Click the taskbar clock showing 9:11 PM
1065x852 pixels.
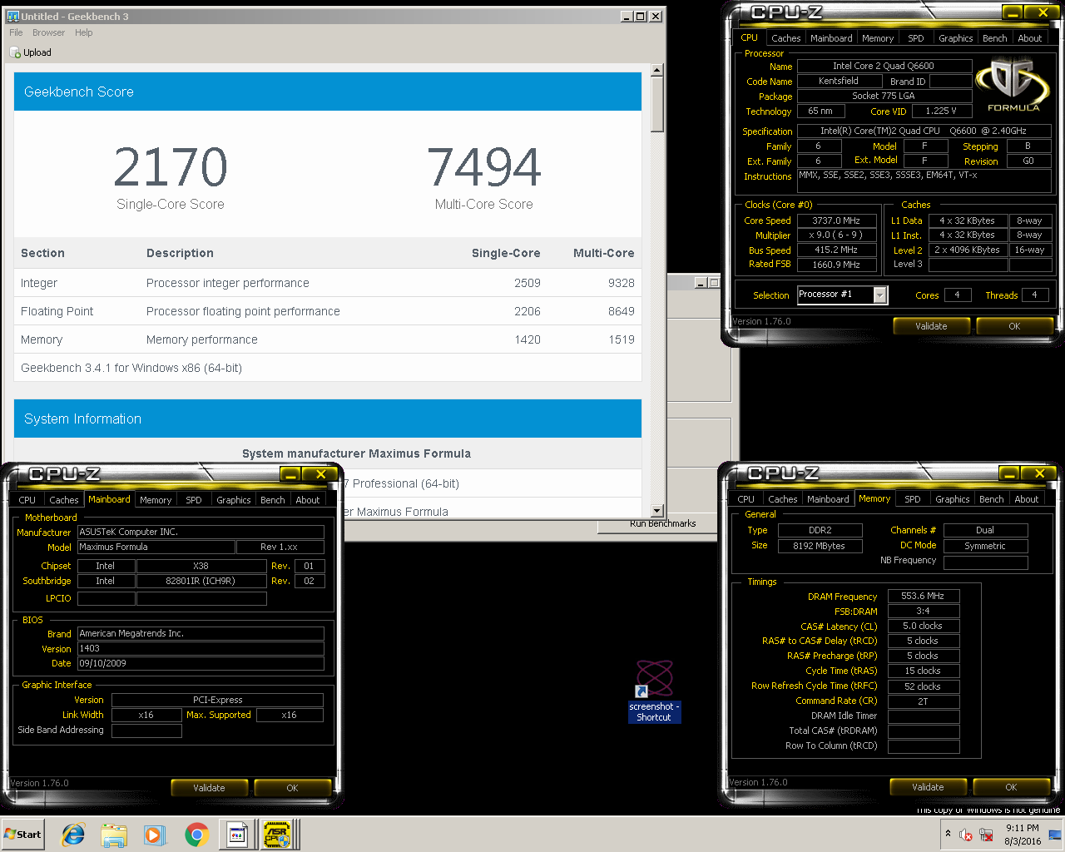1023,835
